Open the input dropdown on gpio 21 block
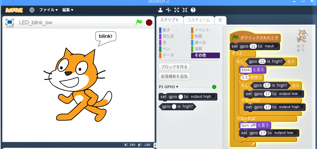Viewport: 317px width, 149px height. [x=271, y=46]
